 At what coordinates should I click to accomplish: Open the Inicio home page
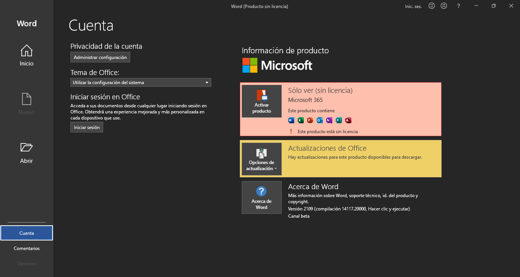click(x=27, y=56)
